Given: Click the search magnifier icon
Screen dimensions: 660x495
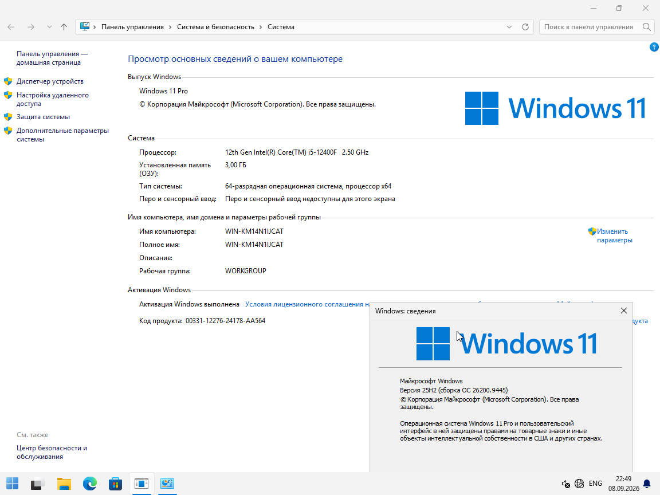Looking at the screenshot, I should [x=647, y=27].
